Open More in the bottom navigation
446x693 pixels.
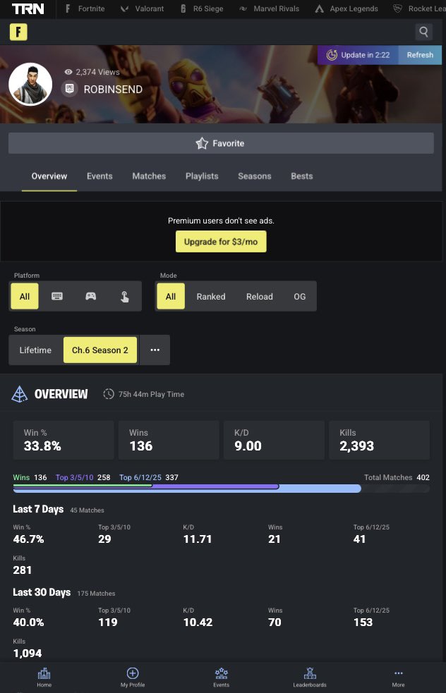[398, 677]
